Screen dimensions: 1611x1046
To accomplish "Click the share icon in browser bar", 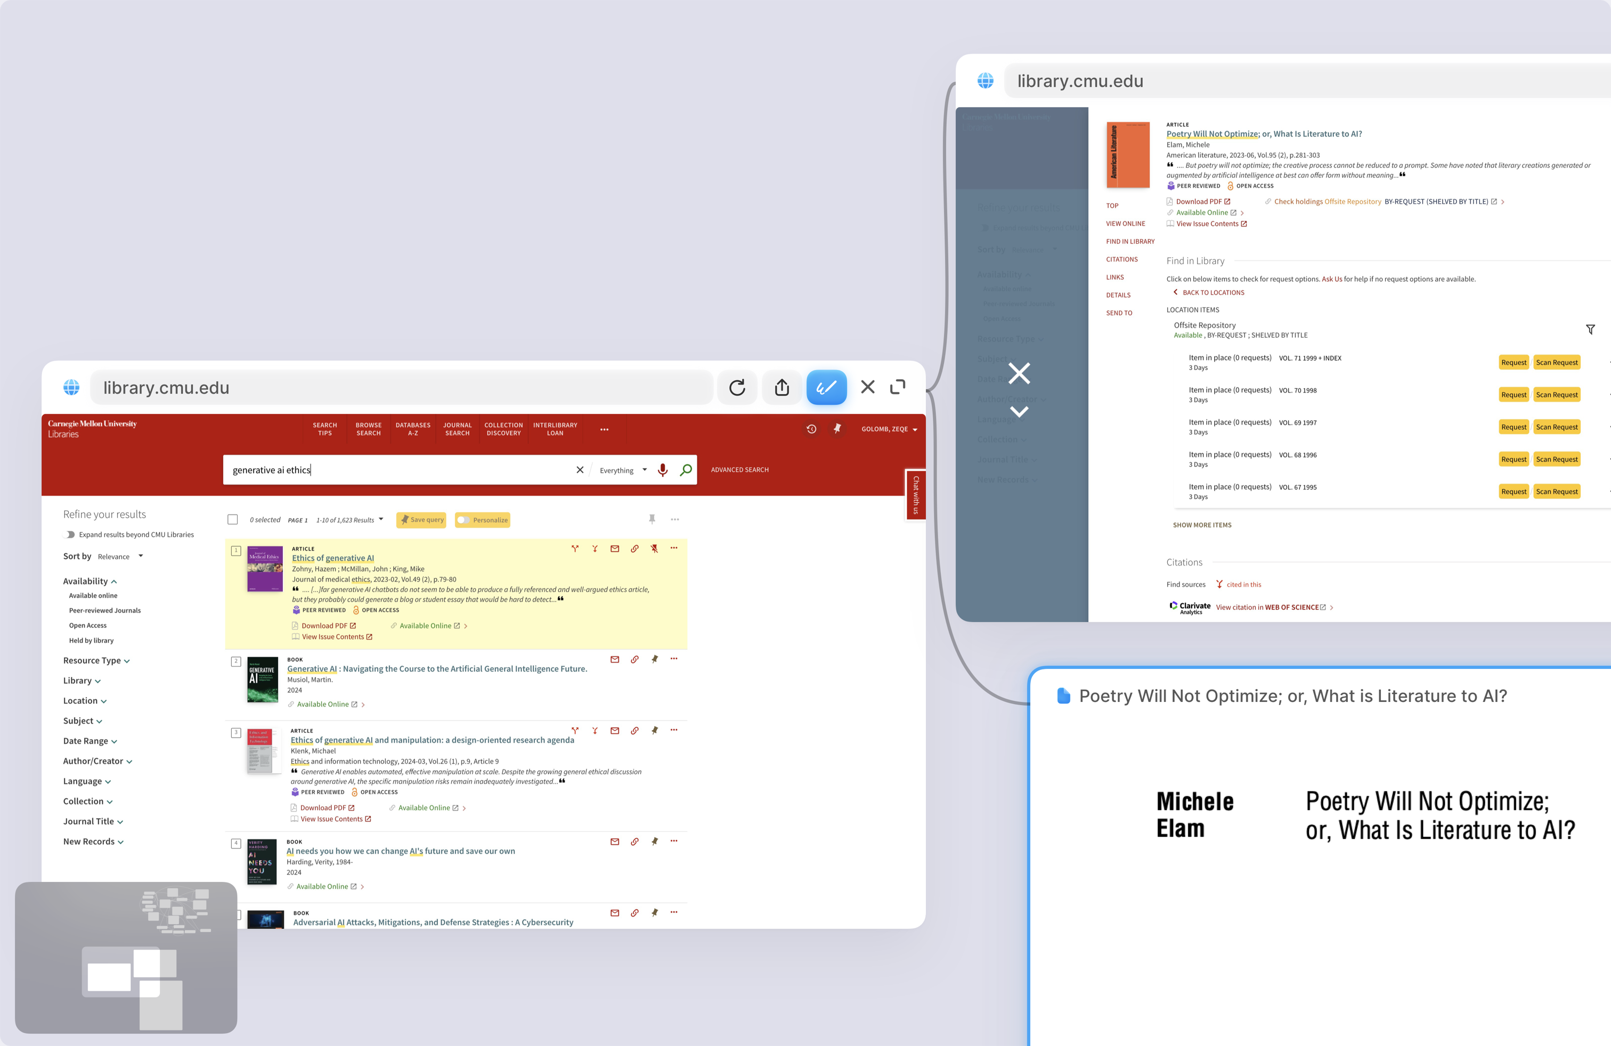I will [782, 387].
